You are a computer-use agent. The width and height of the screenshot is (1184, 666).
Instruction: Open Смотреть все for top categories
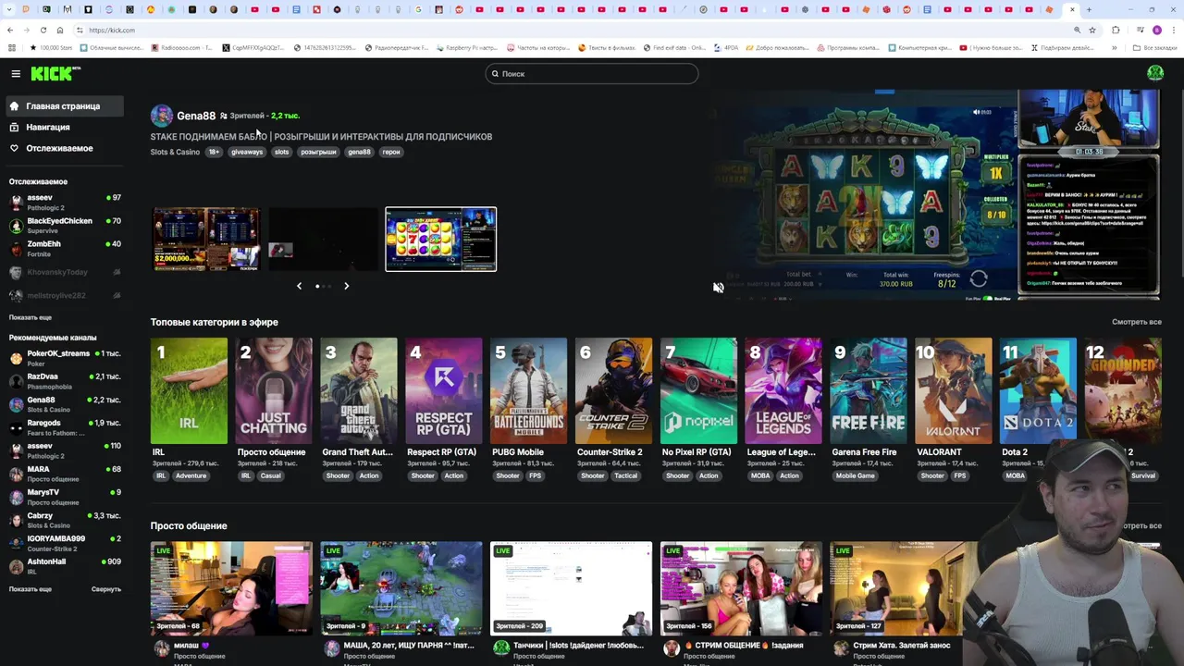pos(1137,322)
